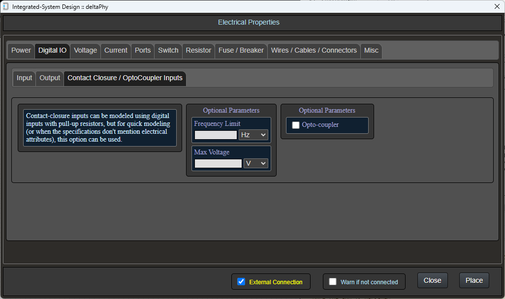This screenshot has height=299, width=505.
Task: Open the Voltage tab
Action: tap(85, 51)
